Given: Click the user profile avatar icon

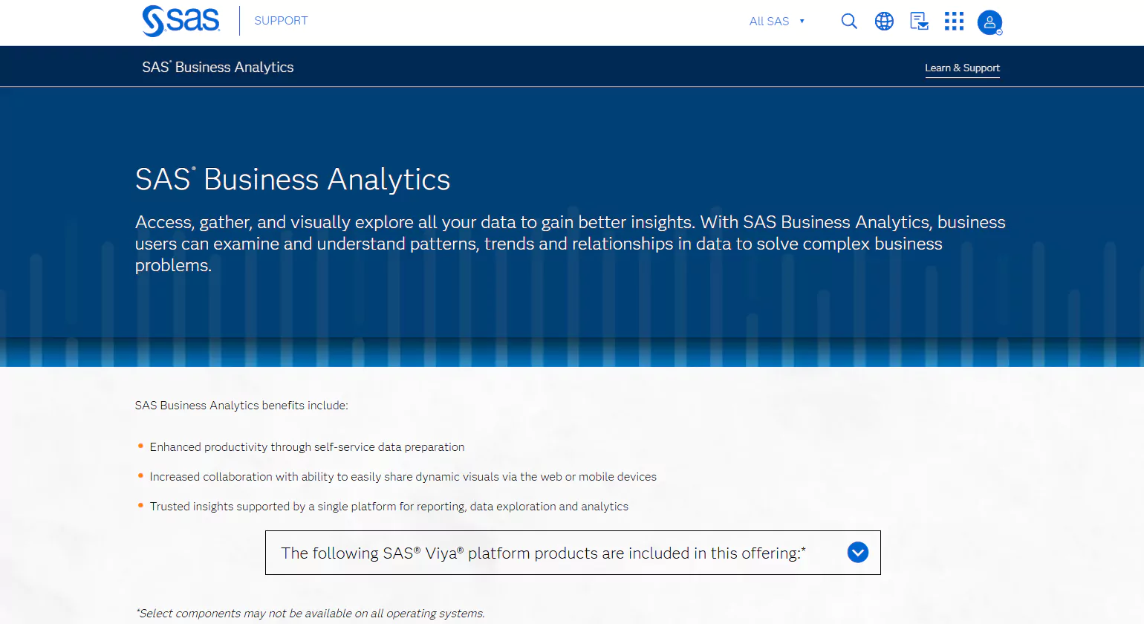Looking at the screenshot, I should 989,22.
